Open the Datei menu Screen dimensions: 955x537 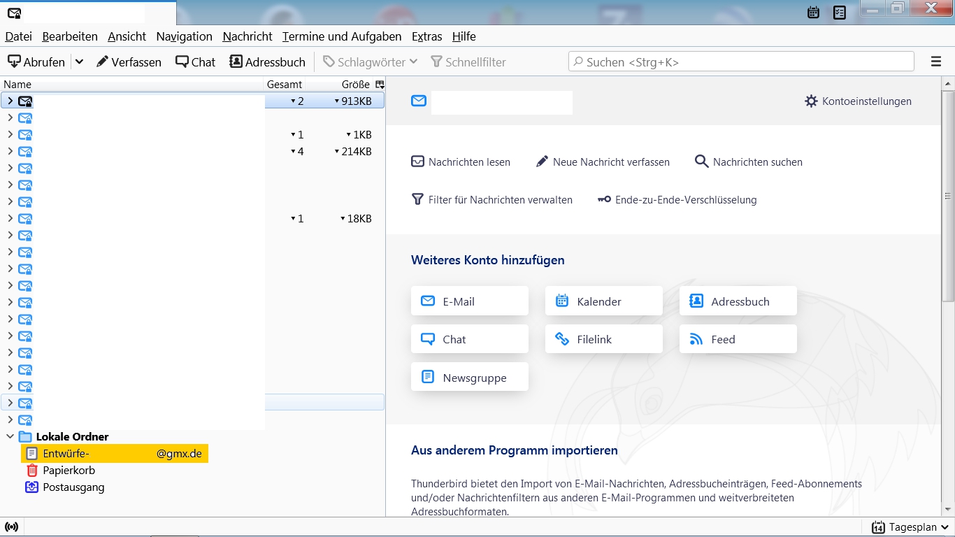point(19,36)
